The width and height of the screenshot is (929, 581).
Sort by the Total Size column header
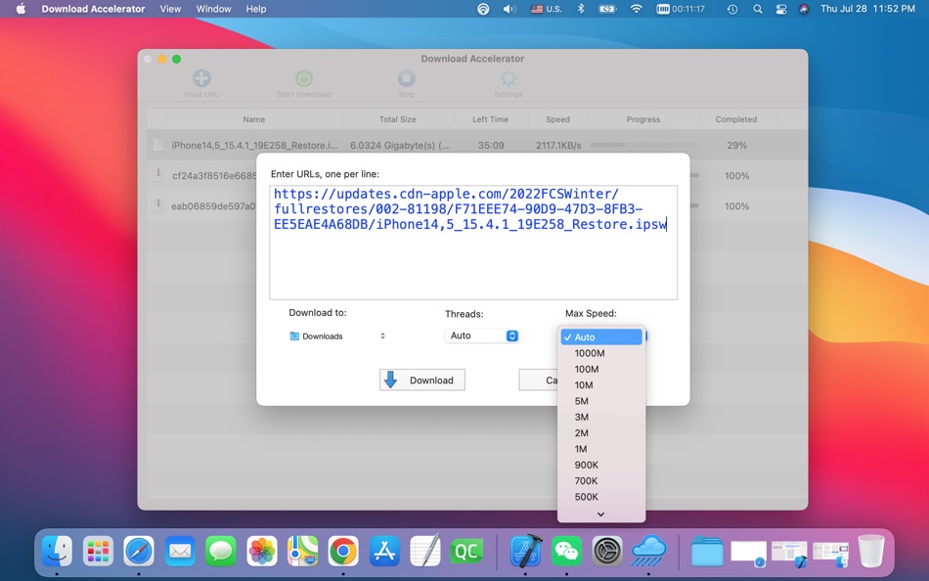(398, 119)
